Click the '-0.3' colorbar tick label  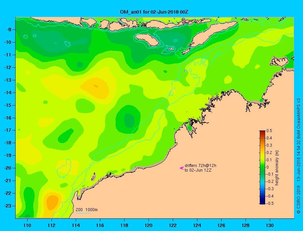[x=270, y=189]
